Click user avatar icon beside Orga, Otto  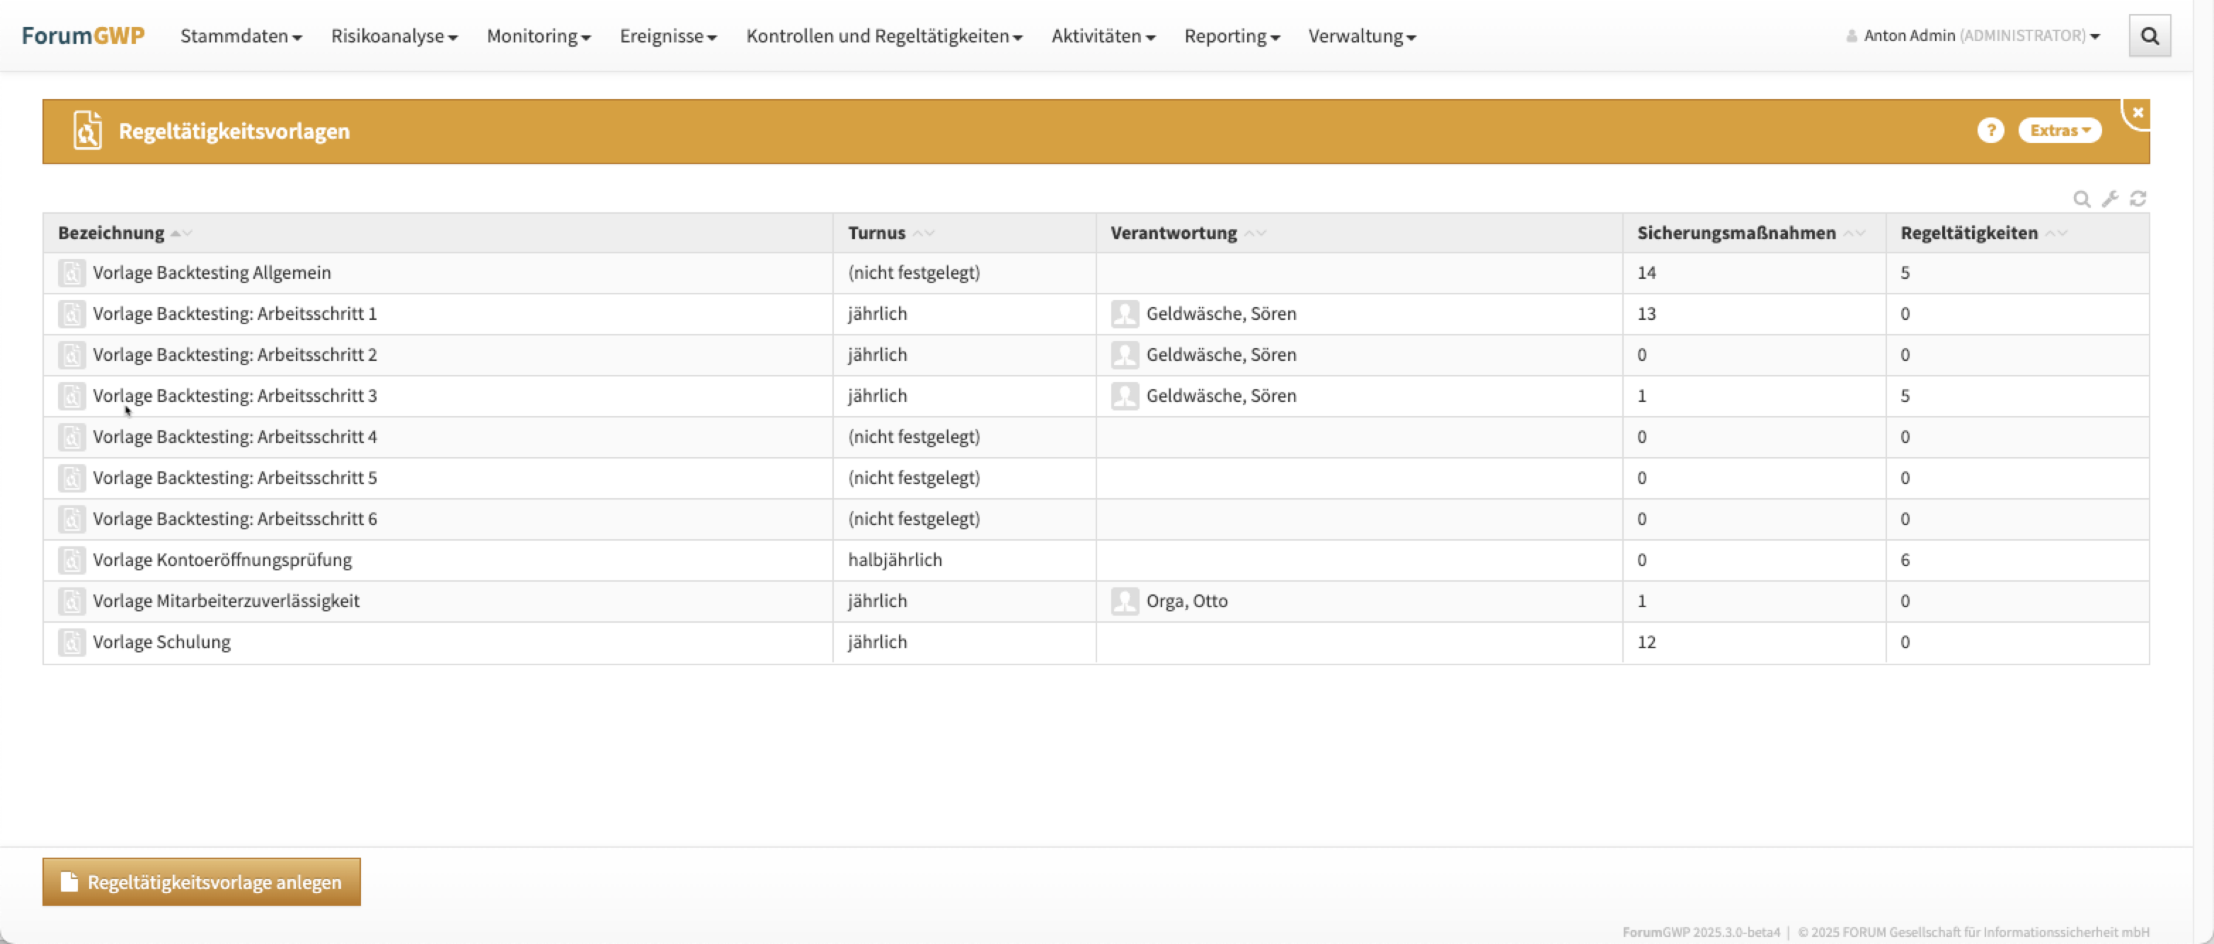point(1124,601)
